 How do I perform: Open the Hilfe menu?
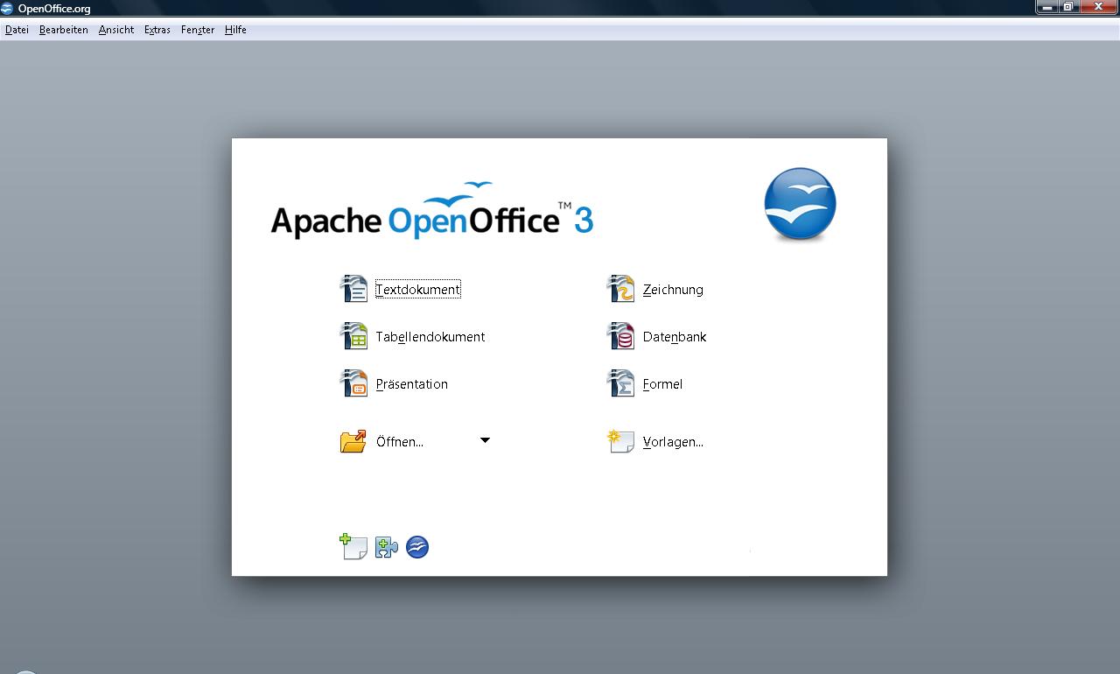coord(235,30)
